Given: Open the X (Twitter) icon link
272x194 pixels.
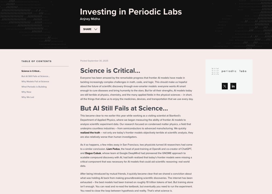Looking at the screenshot, I should click(x=225, y=86).
